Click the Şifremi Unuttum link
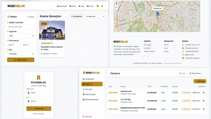 tap(39, 114)
